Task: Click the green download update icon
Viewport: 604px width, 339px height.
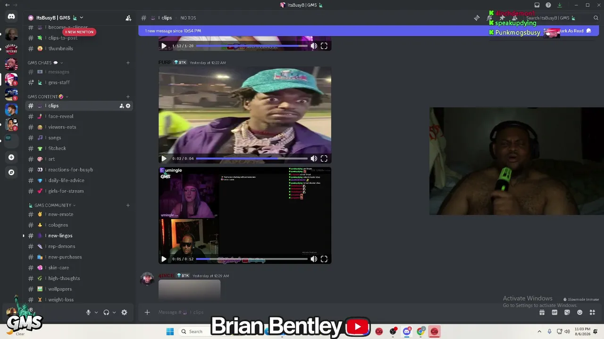Action: 560,5
